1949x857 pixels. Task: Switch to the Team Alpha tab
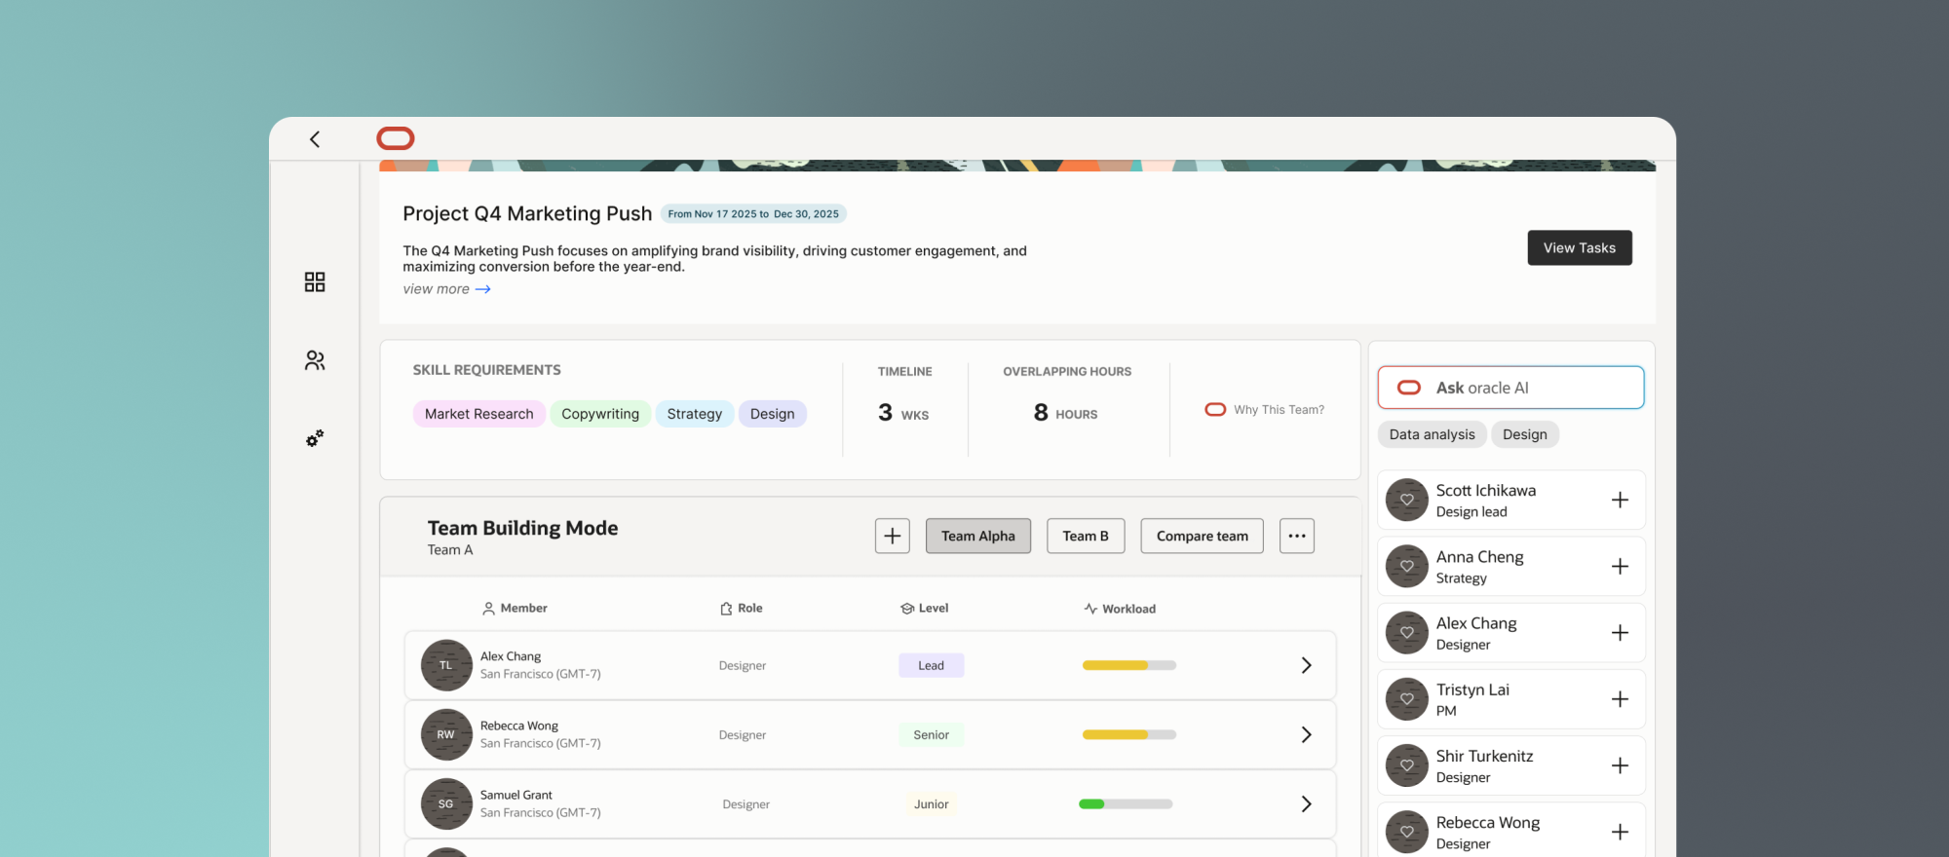pyautogui.click(x=978, y=536)
